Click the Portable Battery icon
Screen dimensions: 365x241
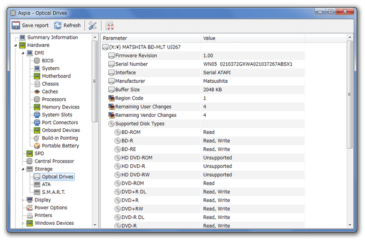coord(36,146)
